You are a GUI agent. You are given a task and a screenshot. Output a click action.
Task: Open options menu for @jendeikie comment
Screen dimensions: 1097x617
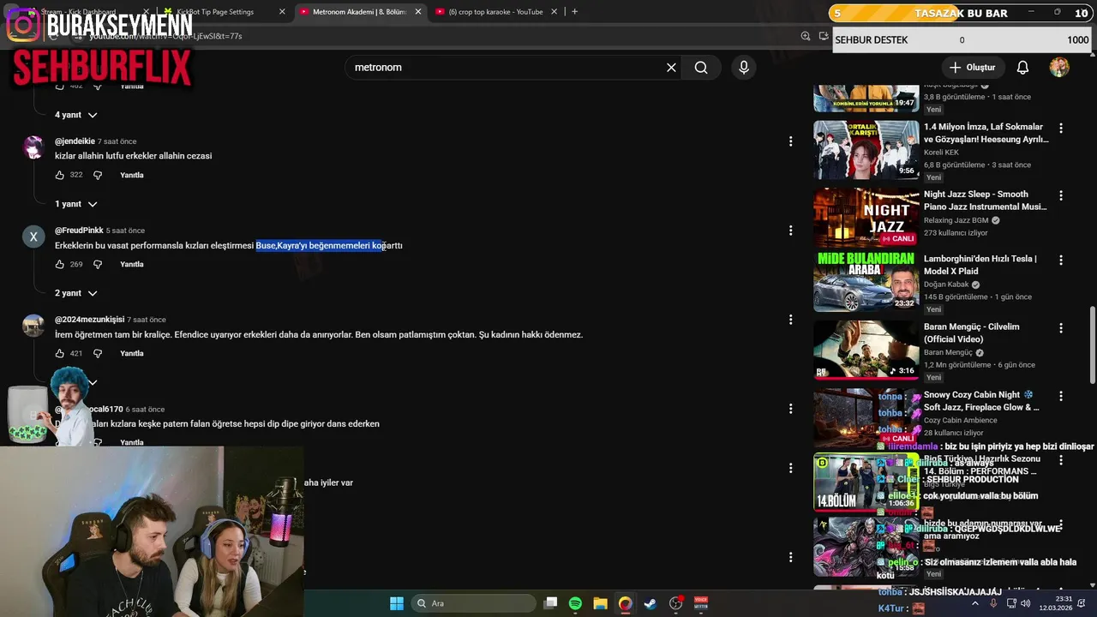click(x=790, y=141)
